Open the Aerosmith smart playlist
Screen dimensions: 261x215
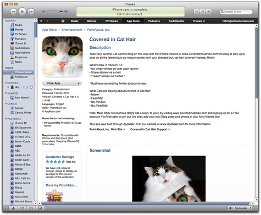coord(18,174)
